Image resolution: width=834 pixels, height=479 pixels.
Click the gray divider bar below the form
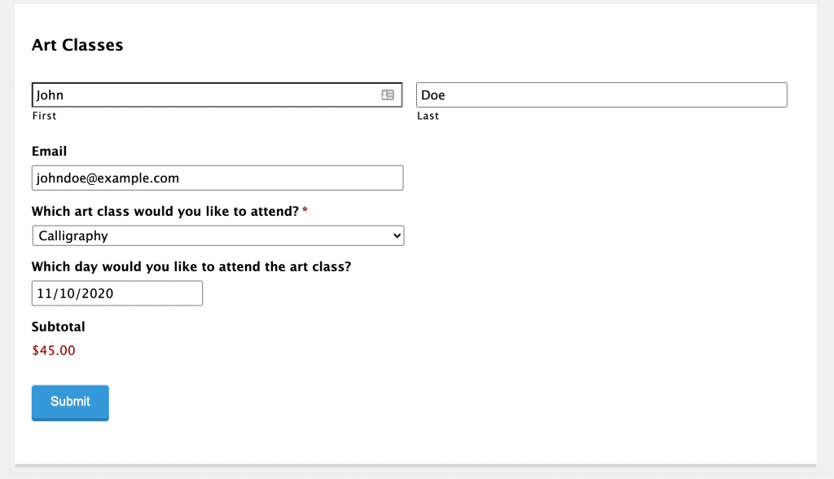[415, 465]
